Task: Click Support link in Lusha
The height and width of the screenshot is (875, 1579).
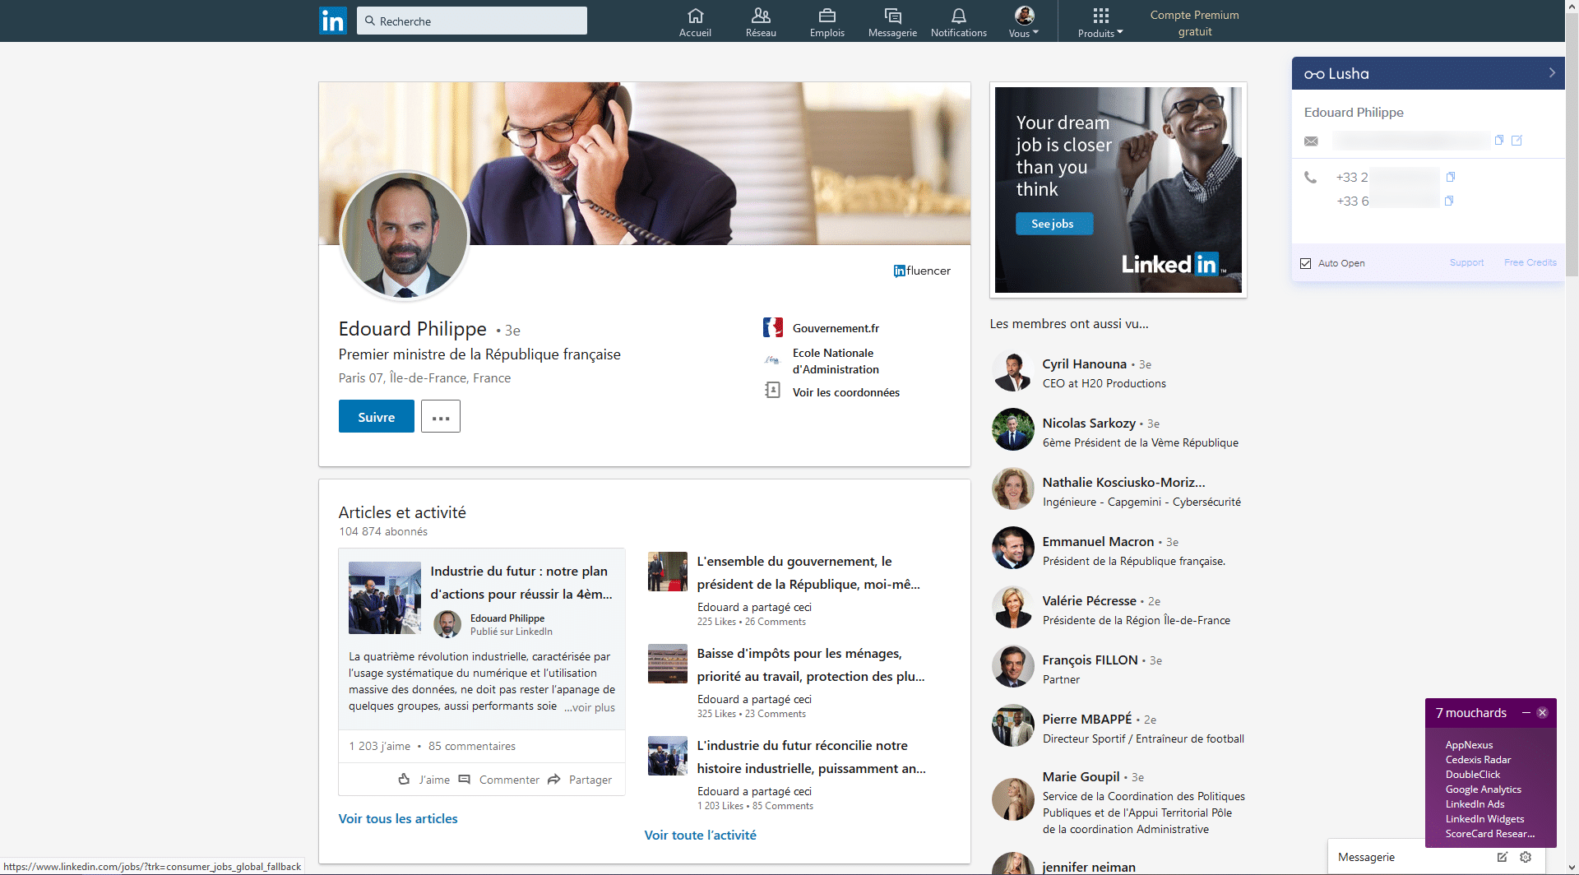Action: coord(1466,262)
